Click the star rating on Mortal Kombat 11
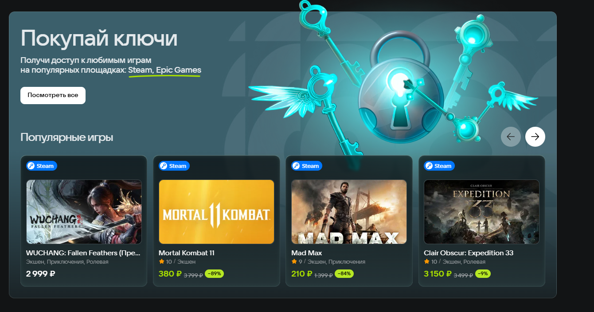Image resolution: width=594 pixels, height=312 pixels. pyautogui.click(x=165, y=262)
